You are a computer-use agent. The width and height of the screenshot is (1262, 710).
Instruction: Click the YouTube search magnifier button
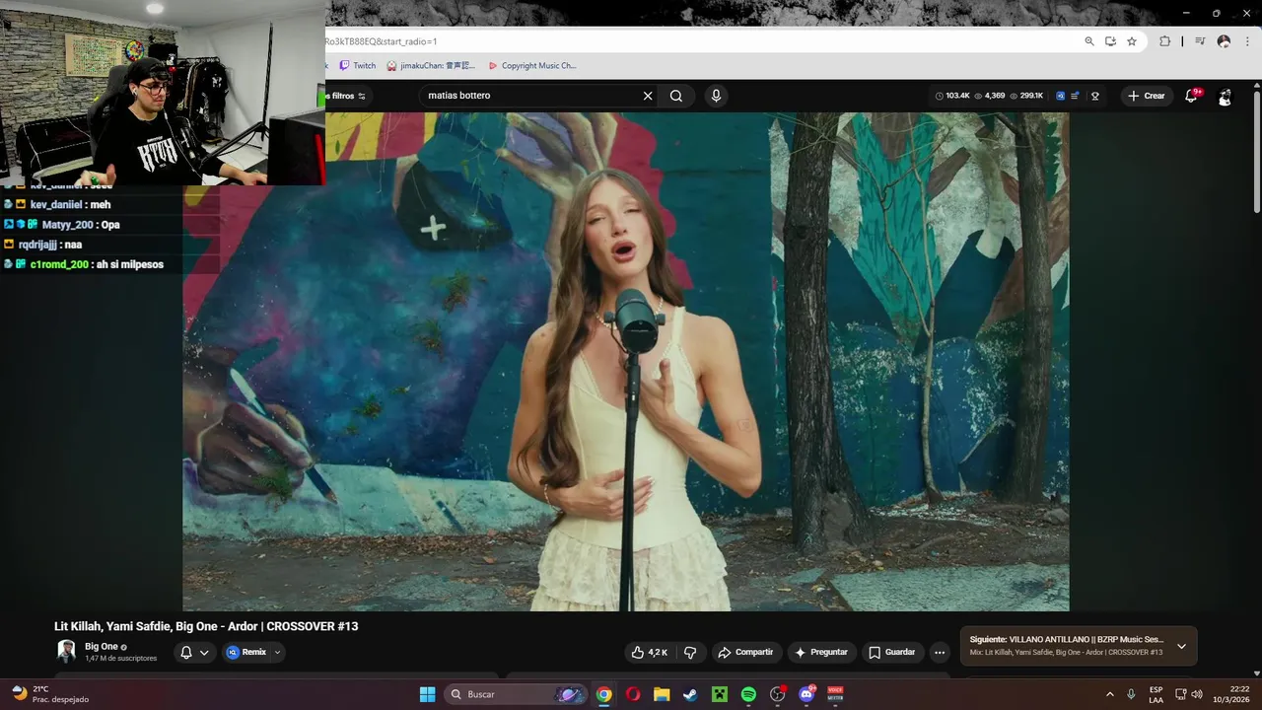(x=676, y=96)
